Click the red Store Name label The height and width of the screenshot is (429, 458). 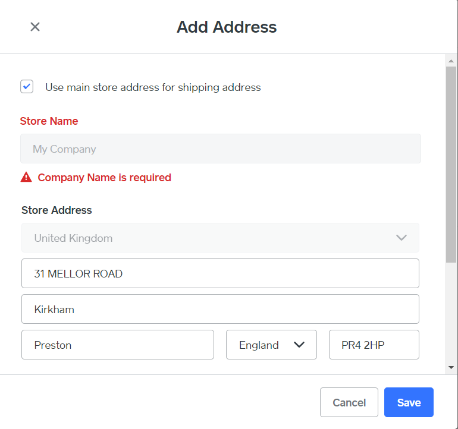pyautogui.click(x=49, y=121)
